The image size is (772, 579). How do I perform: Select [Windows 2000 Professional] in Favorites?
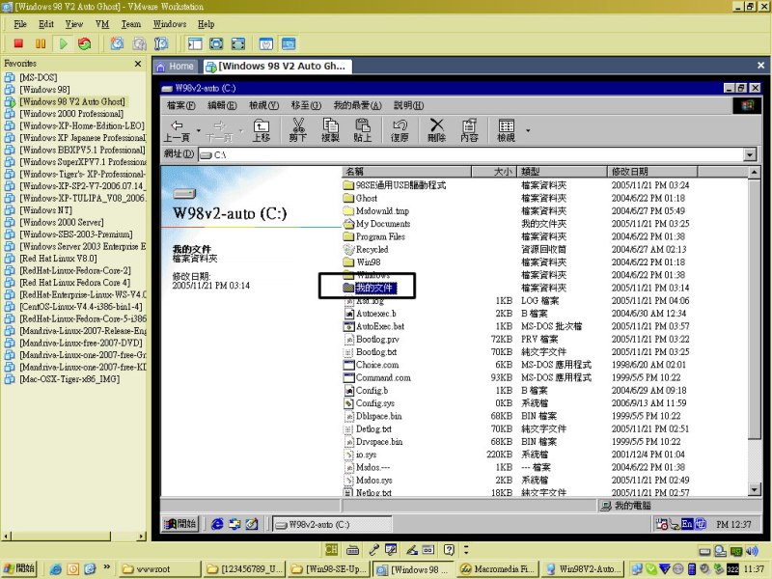click(x=71, y=113)
